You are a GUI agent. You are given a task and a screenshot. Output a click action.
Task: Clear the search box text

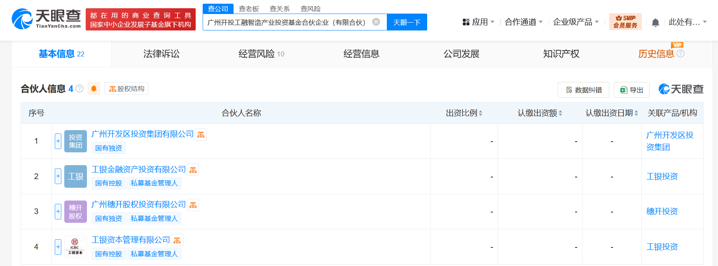tap(376, 22)
